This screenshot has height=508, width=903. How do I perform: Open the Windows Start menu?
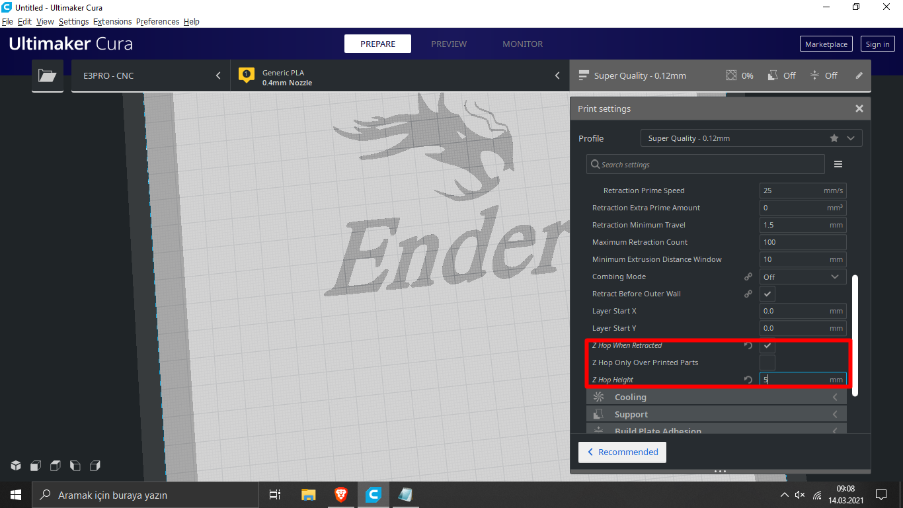16,495
